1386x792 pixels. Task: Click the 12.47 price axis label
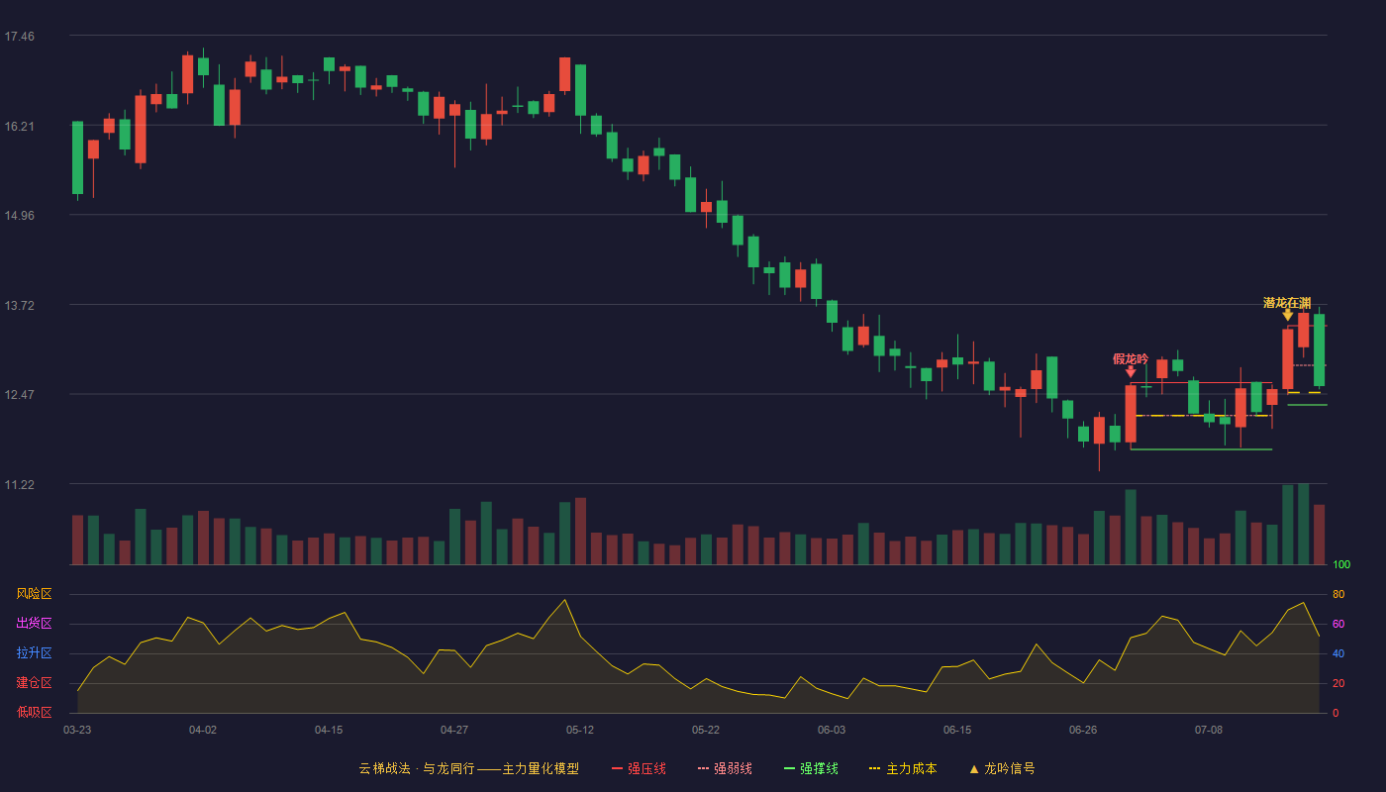click(x=19, y=394)
